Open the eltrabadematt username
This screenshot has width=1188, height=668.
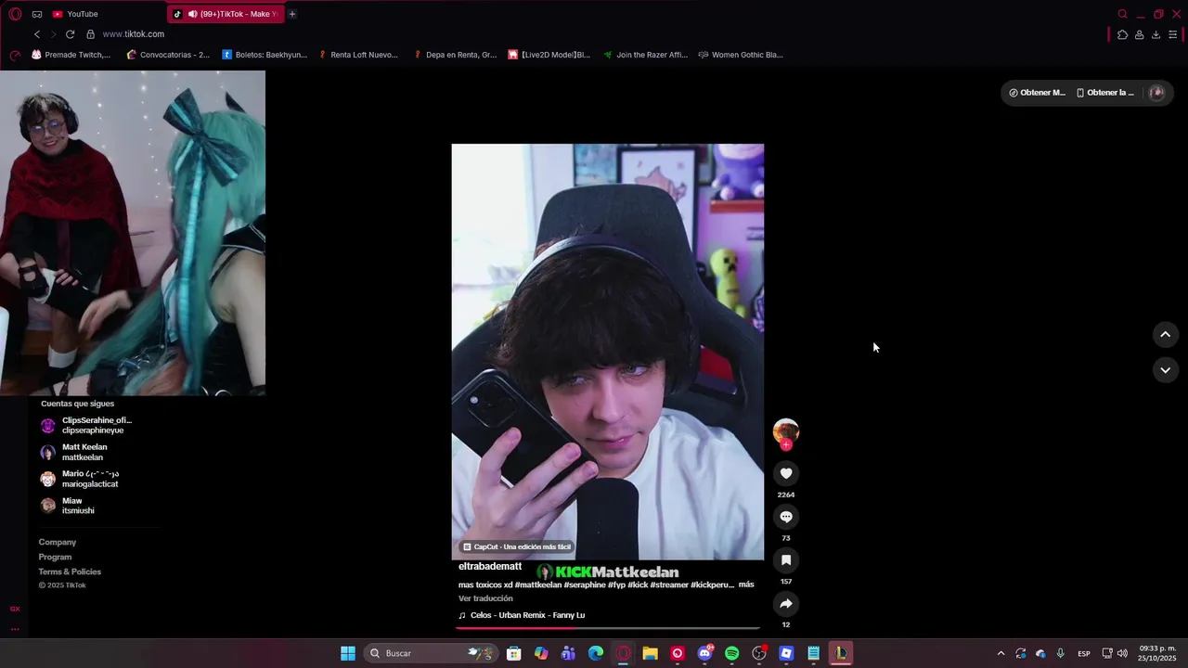(490, 567)
